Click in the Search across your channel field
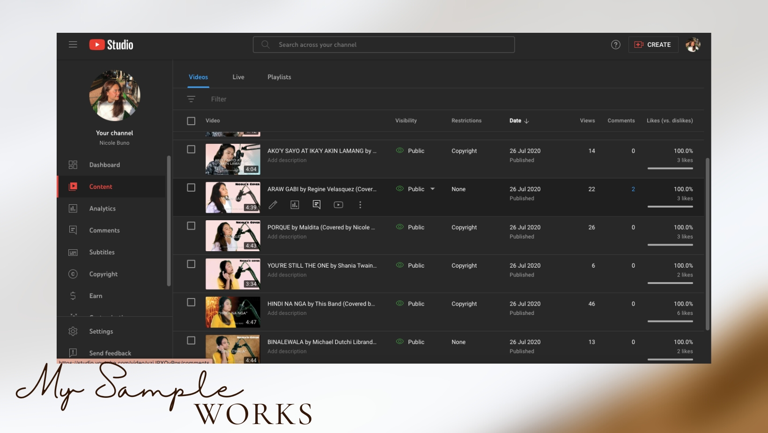 (384, 45)
